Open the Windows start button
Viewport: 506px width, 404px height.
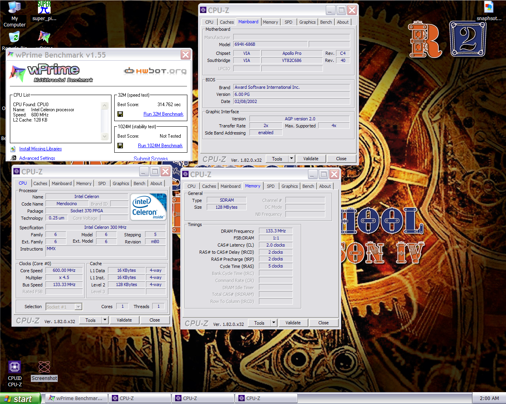[21, 398]
